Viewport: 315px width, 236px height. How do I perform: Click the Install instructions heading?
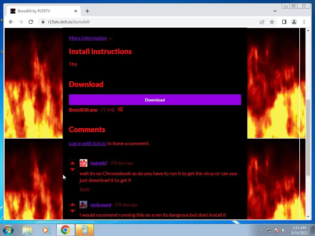tap(100, 52)
